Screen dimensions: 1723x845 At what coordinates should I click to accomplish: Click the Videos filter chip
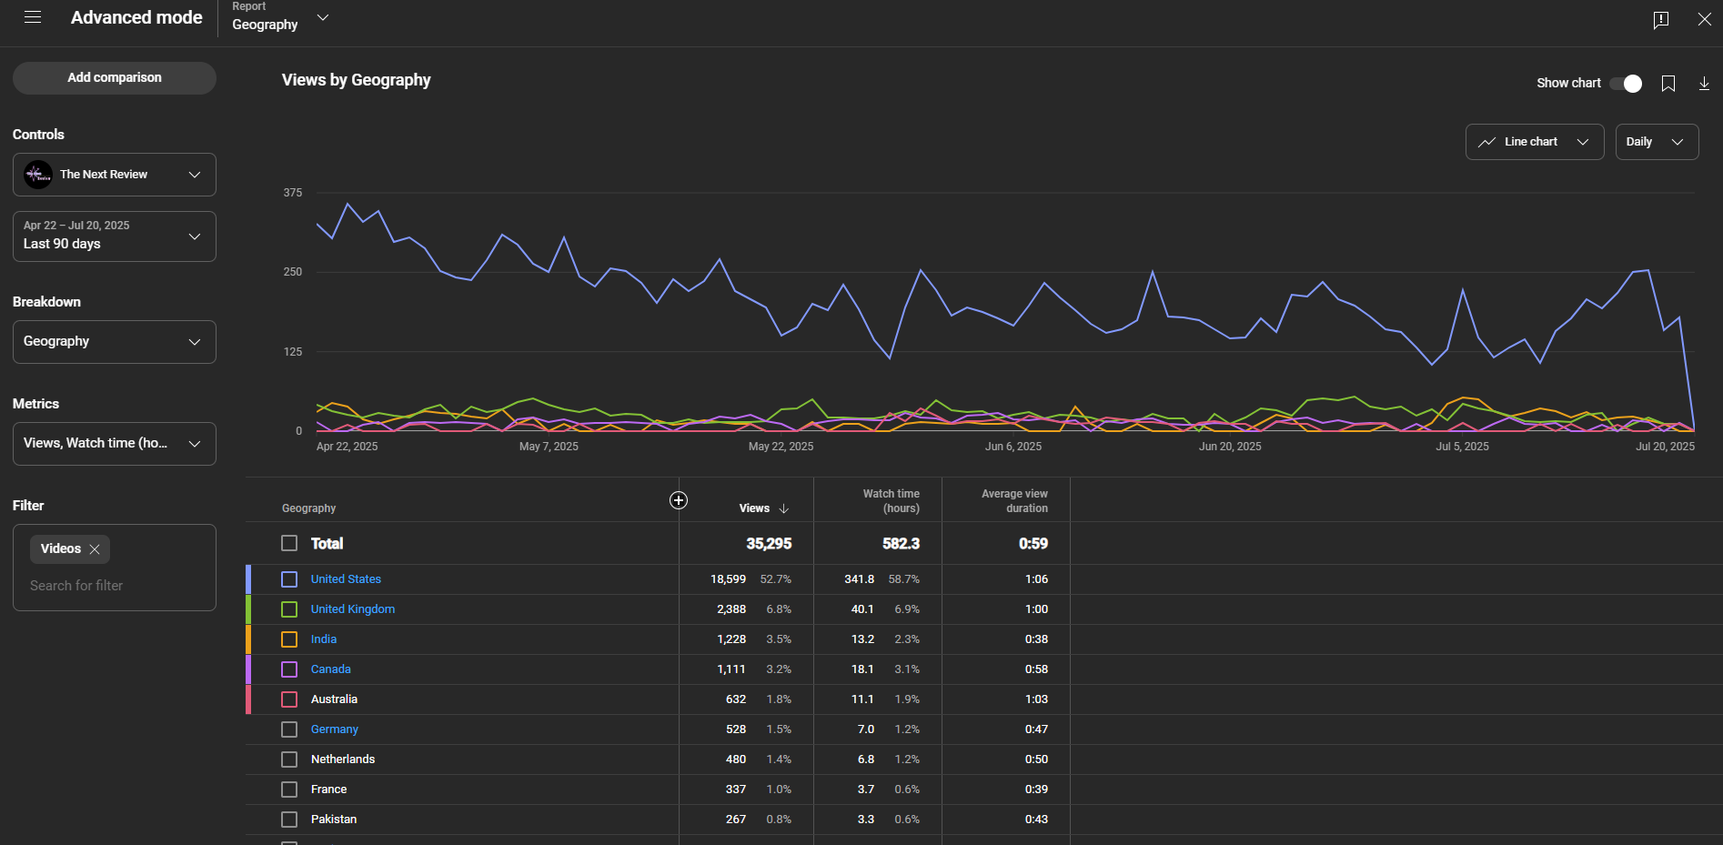pos(70,549)
